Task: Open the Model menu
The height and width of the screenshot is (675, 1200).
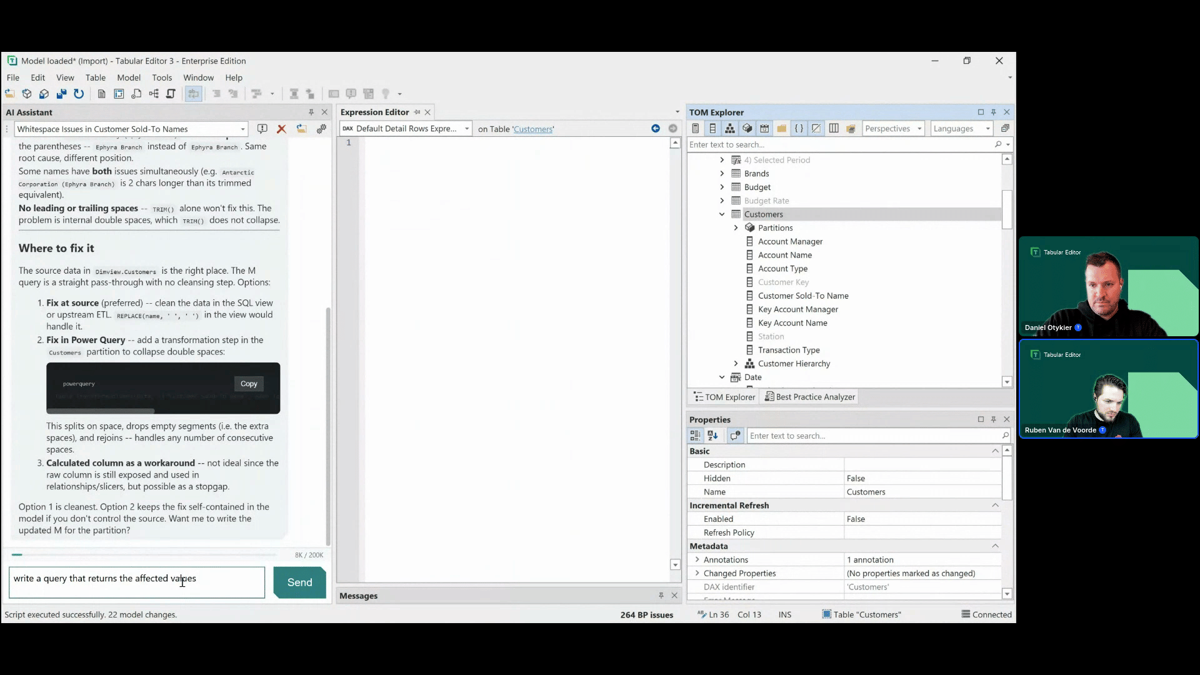Action: tap(129, 77)
